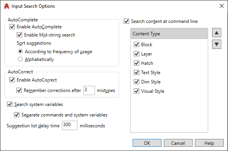Uncheck Enable Mid-string search
The height and width of the screenshot is (151, 228).
click(19, 35)
